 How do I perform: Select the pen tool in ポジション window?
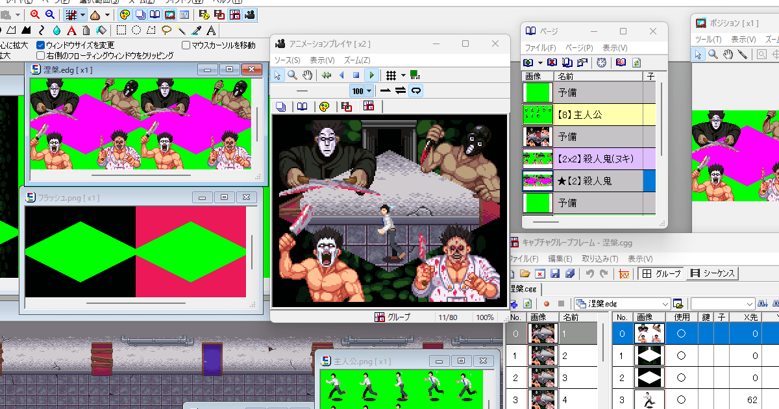point(742,55)
